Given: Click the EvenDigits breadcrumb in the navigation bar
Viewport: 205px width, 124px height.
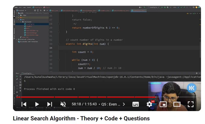Looking at the screenshot, I should (37, 7).
